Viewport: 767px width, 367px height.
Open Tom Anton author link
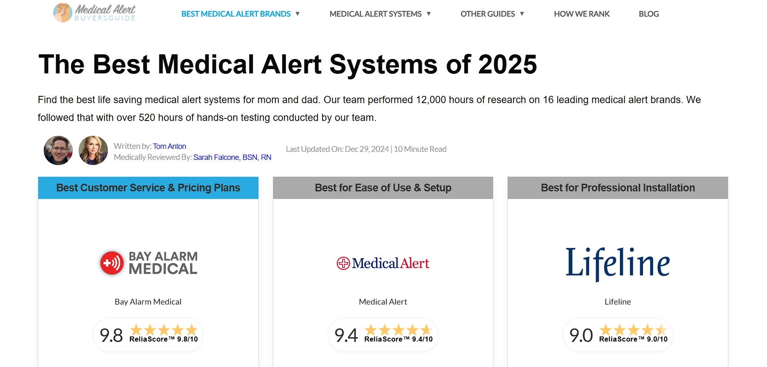click(x=170, y=146)
